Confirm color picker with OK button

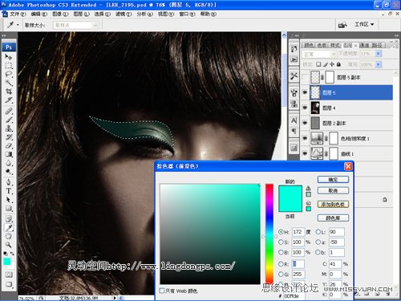point(333,180)
